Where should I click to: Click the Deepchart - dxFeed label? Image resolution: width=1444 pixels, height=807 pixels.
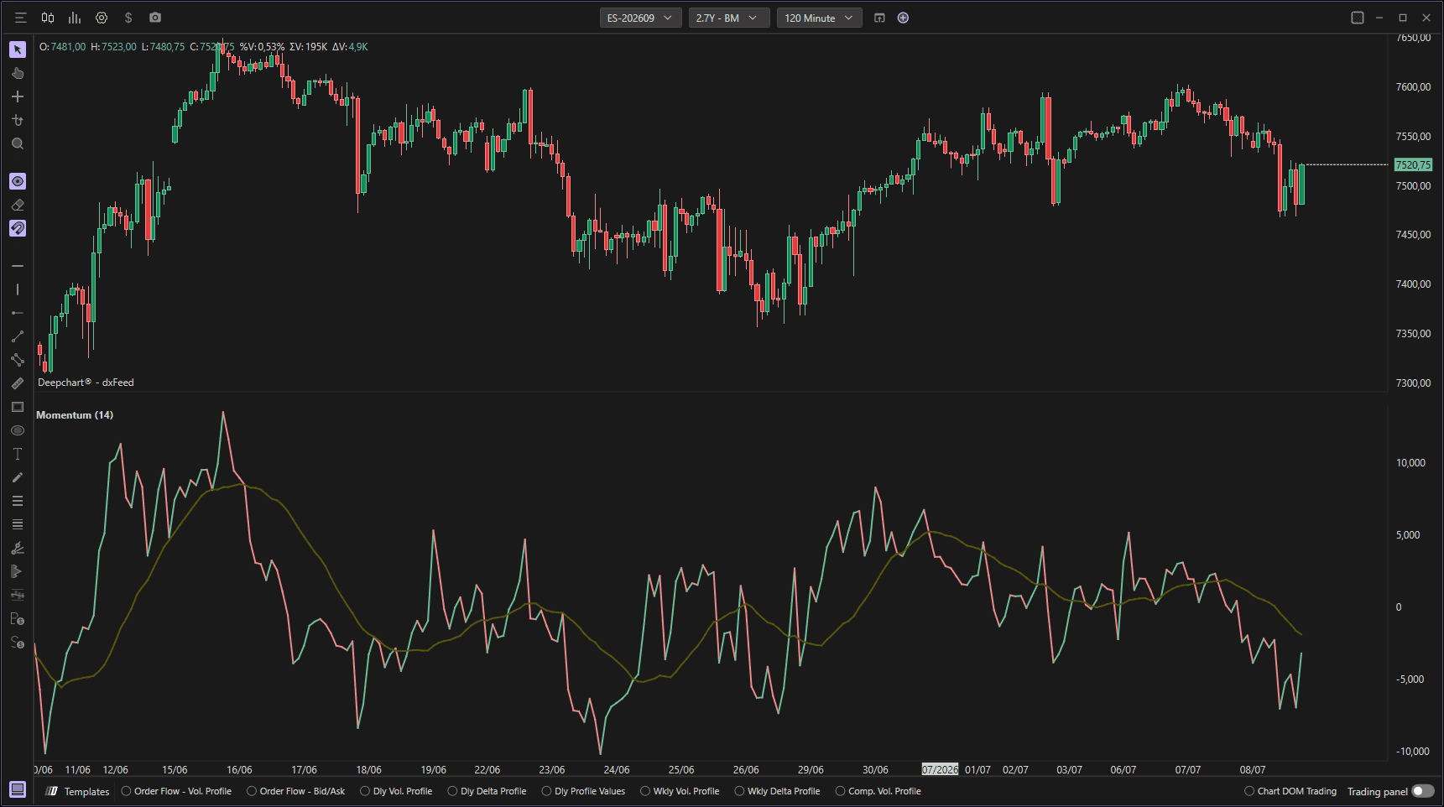[x=86, y=383]
